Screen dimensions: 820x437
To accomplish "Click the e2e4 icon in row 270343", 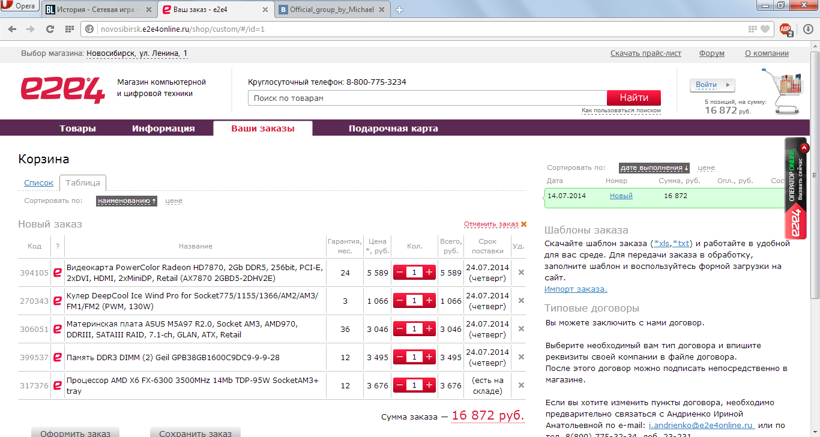I will (x=58, y=301).
